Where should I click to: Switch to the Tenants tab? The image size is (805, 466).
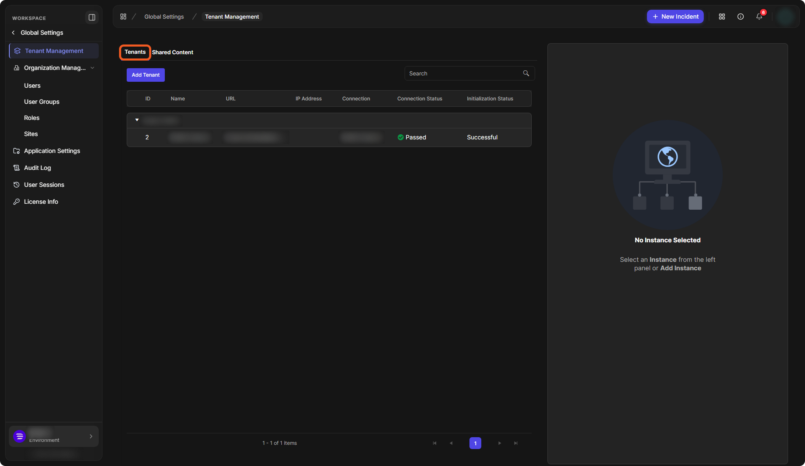[135, 52]
